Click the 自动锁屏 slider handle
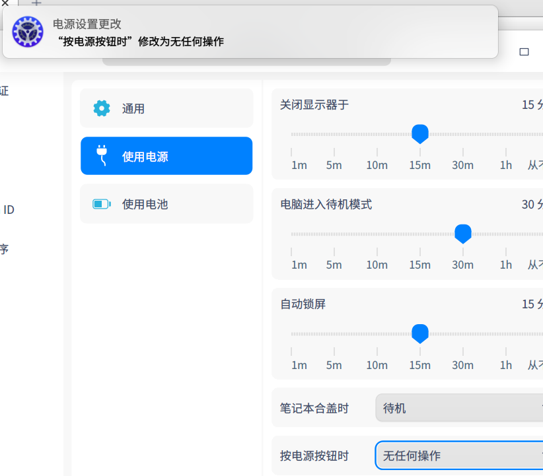Viewport: 543px width, 476px height. tap(420, 333)
